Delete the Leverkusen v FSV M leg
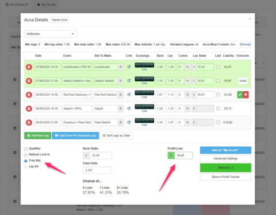276x215 pixels. 29,67
